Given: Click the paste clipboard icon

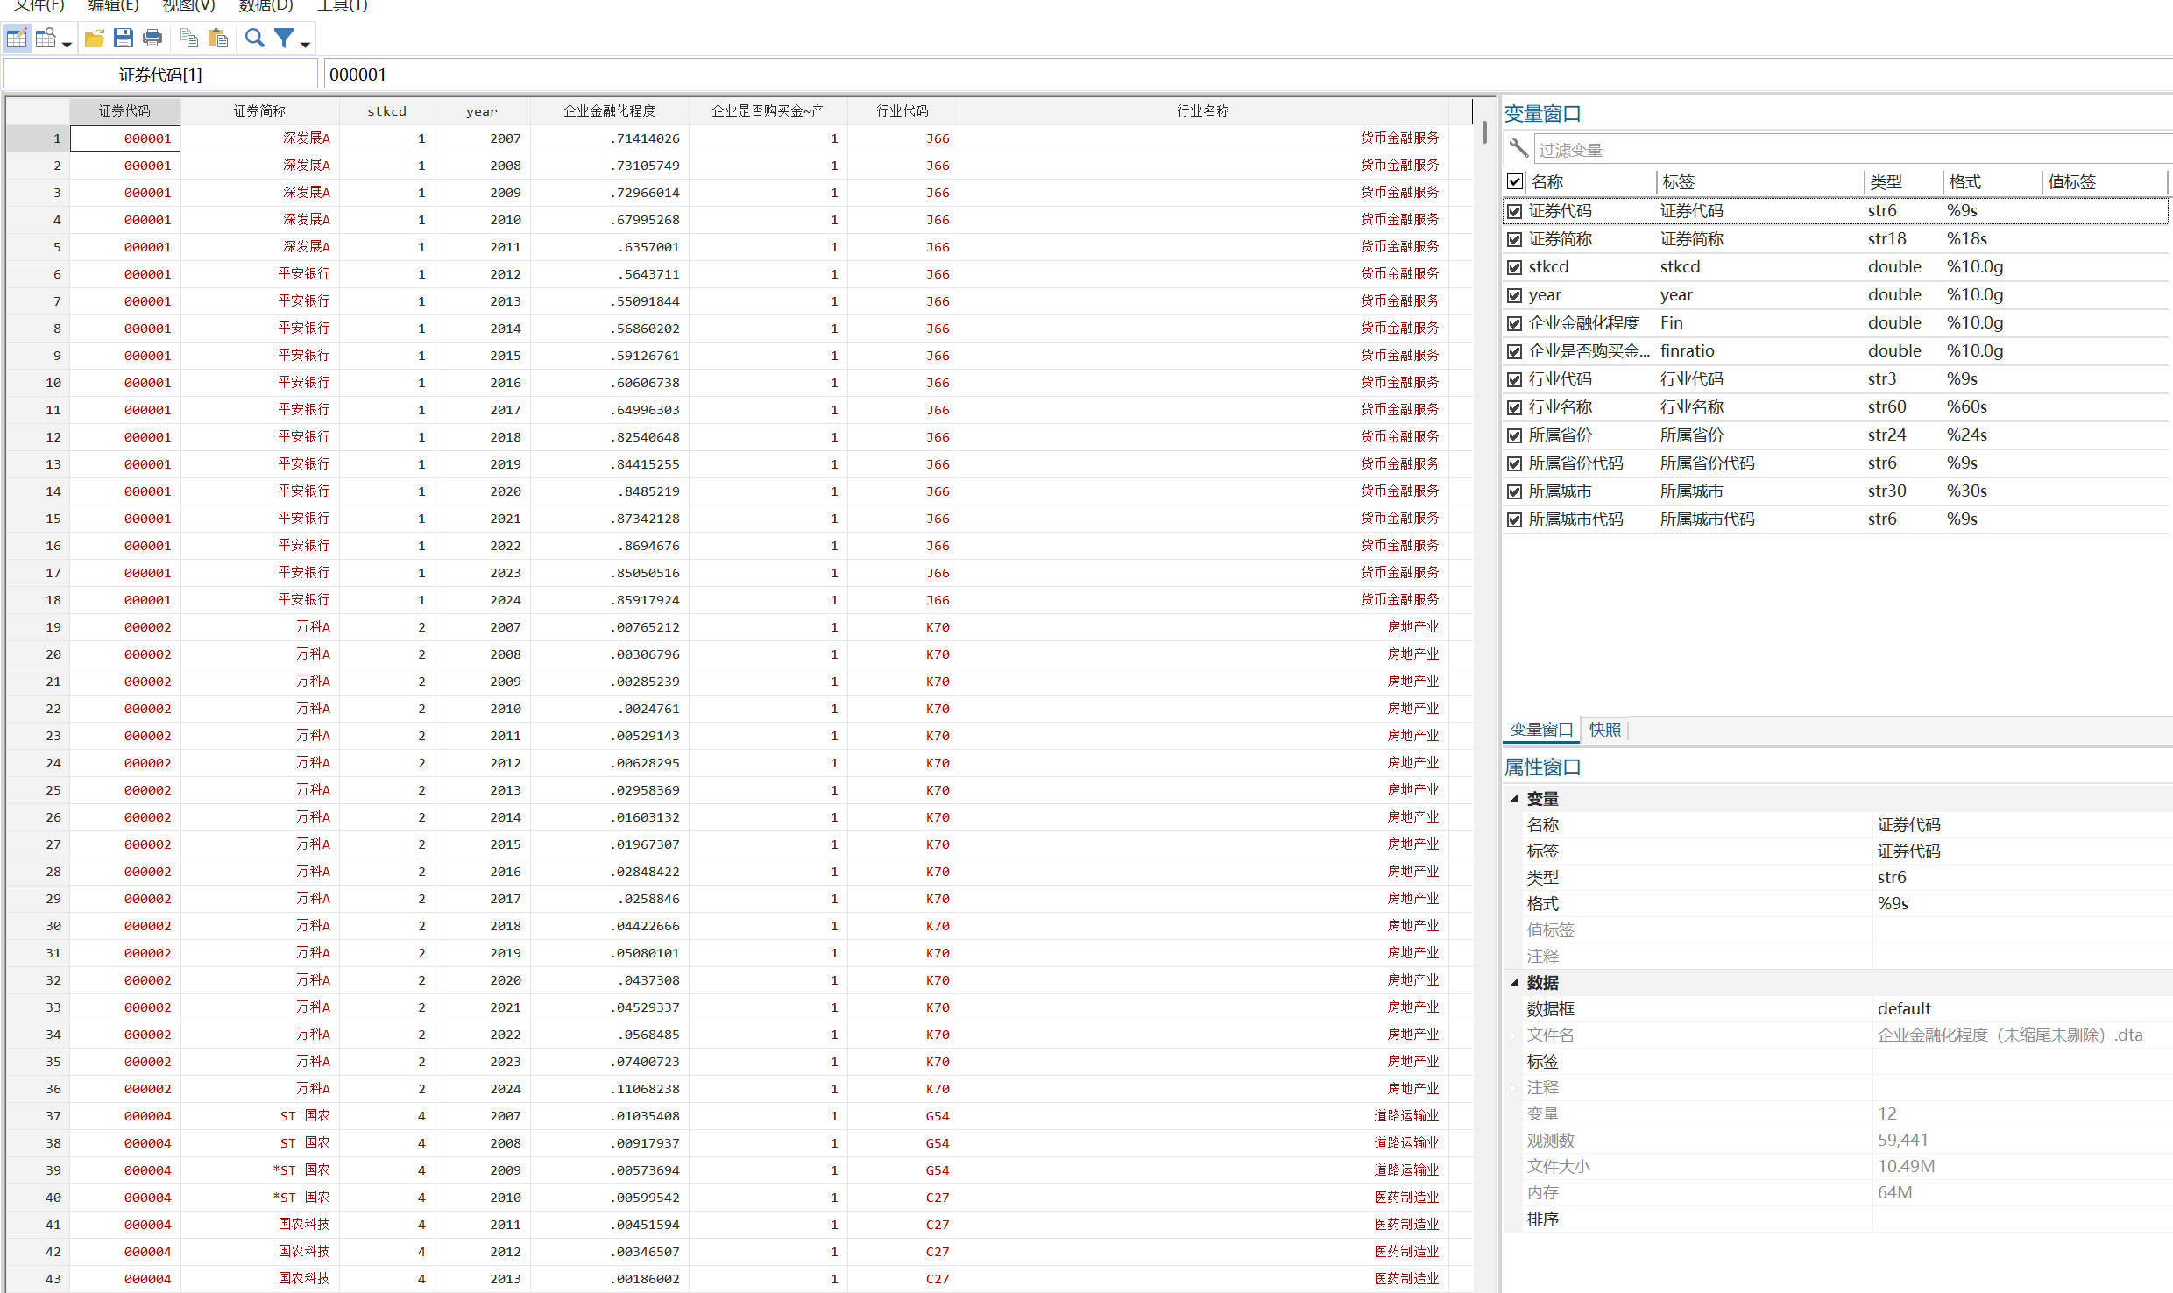Looking at the screenshot, I should pyautogui.click(x=218, y=38).
